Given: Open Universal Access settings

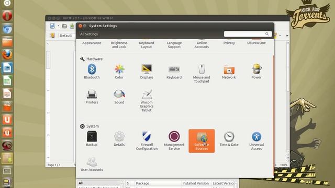Looking at the screenshot, I should (x=256, y=140).
